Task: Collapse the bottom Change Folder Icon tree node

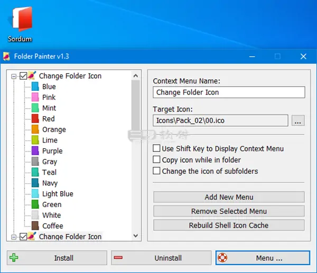Action: [x=14, y=237]
